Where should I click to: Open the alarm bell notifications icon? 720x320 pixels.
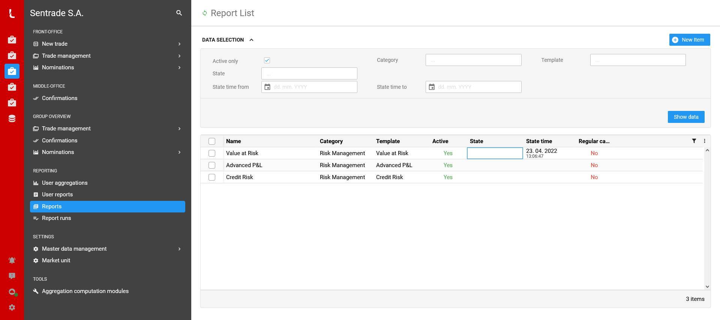(12, 260)
